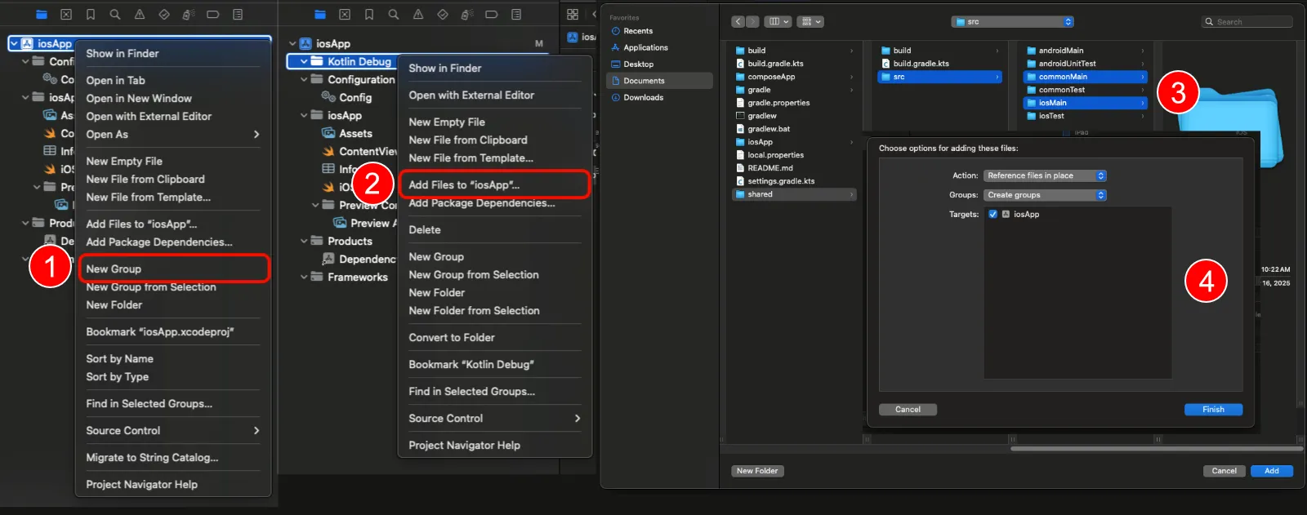The height and width of the screenshot is (515, 1307).
Task: Click the back arrow in the file browser
Action: coord(738,22)
